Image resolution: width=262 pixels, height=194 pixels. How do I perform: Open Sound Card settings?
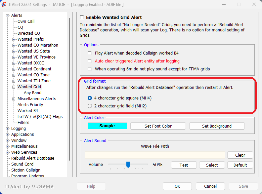[x=22, y=164]
